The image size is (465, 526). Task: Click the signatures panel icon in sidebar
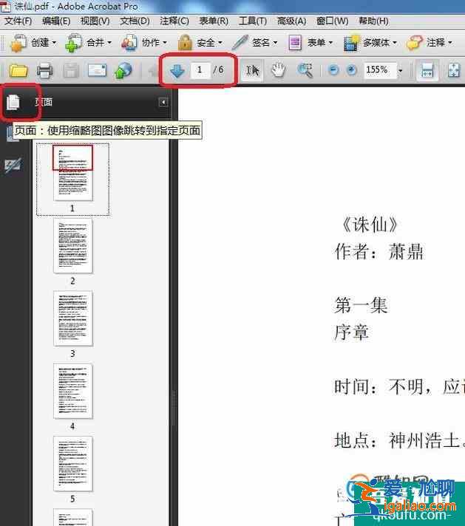[x=13, y=165]
